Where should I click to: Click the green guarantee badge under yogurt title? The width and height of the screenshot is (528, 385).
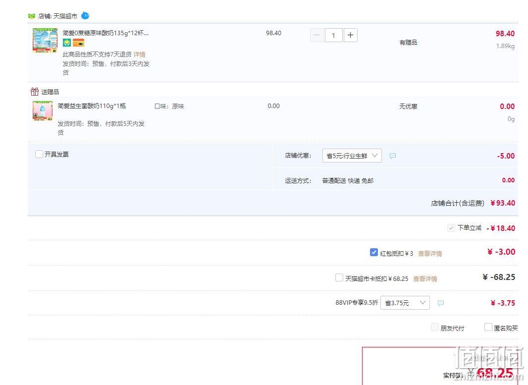pyautogui.click(x=67, y=43)
